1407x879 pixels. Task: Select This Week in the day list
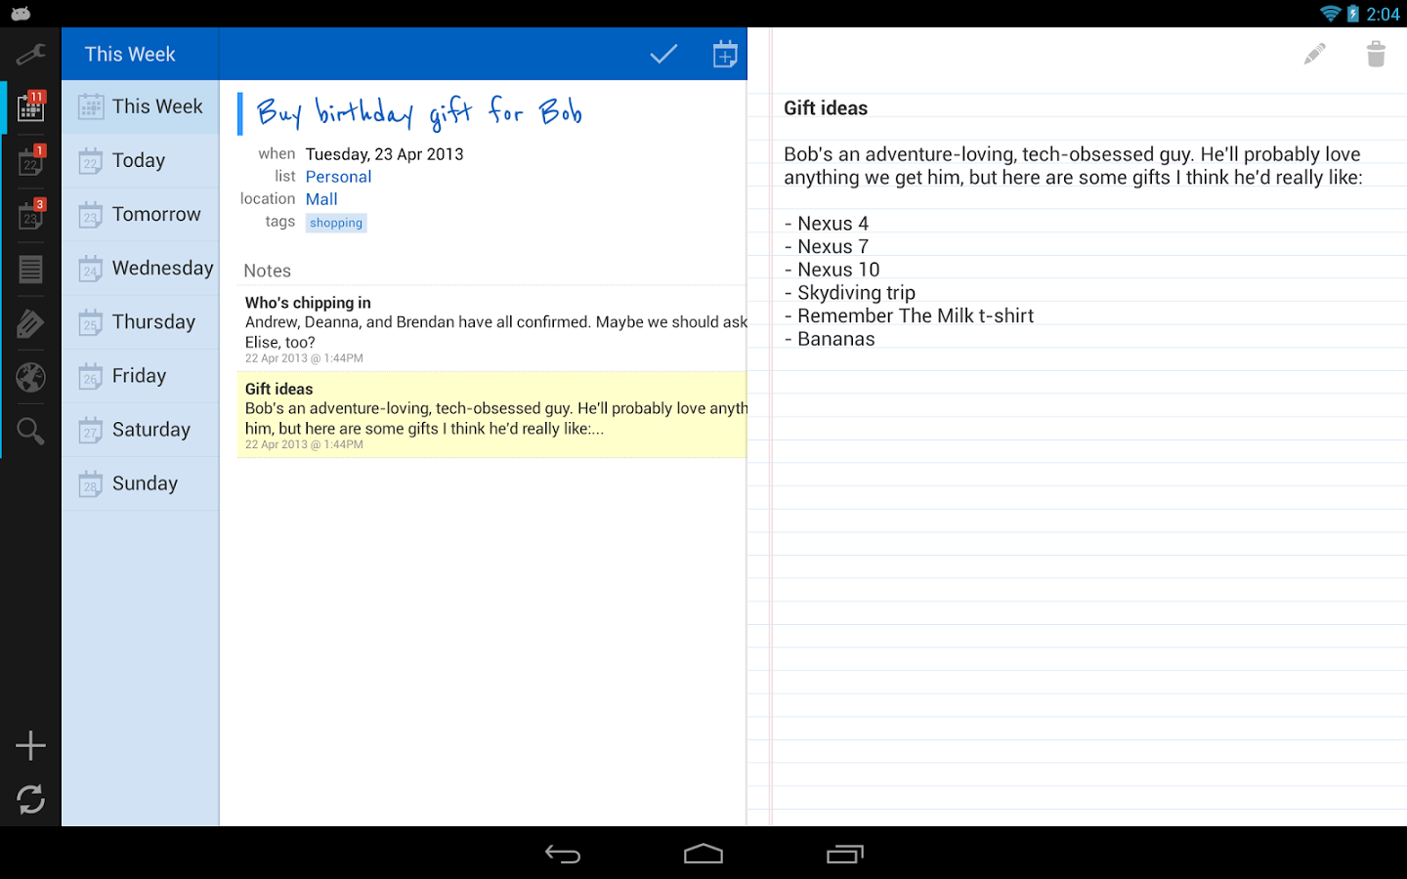click(141, 106)
